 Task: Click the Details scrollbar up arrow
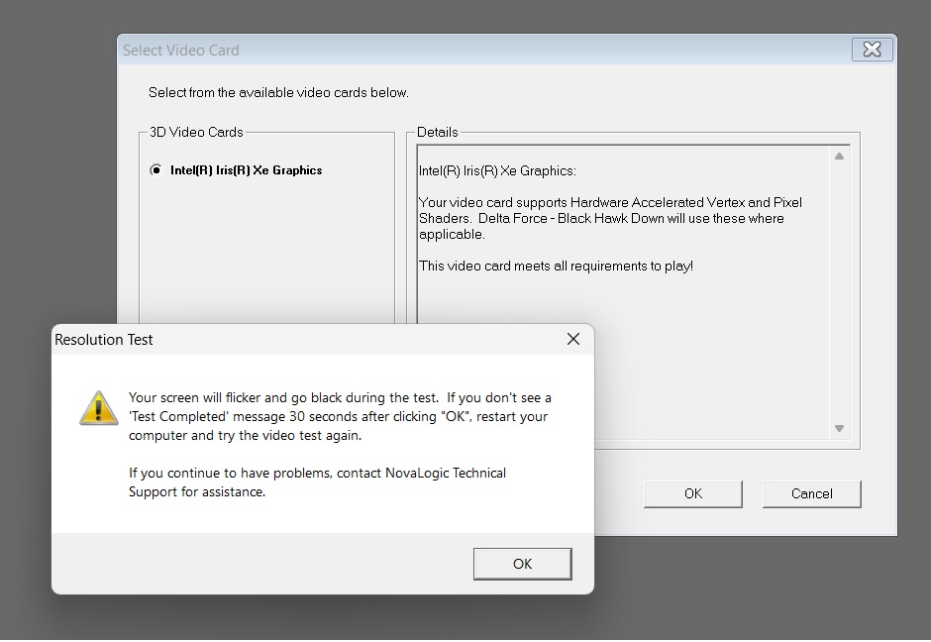tap(839, 157)
